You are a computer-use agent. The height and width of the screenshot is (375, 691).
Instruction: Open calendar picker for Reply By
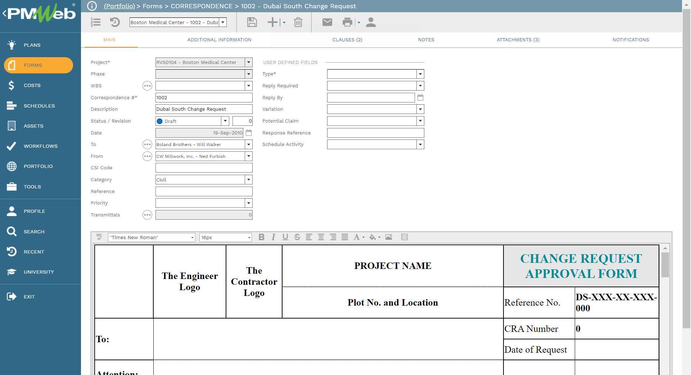(x=420, y=97)
